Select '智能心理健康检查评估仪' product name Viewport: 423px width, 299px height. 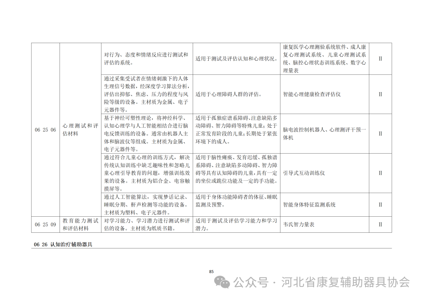click(x=312, y=94)
